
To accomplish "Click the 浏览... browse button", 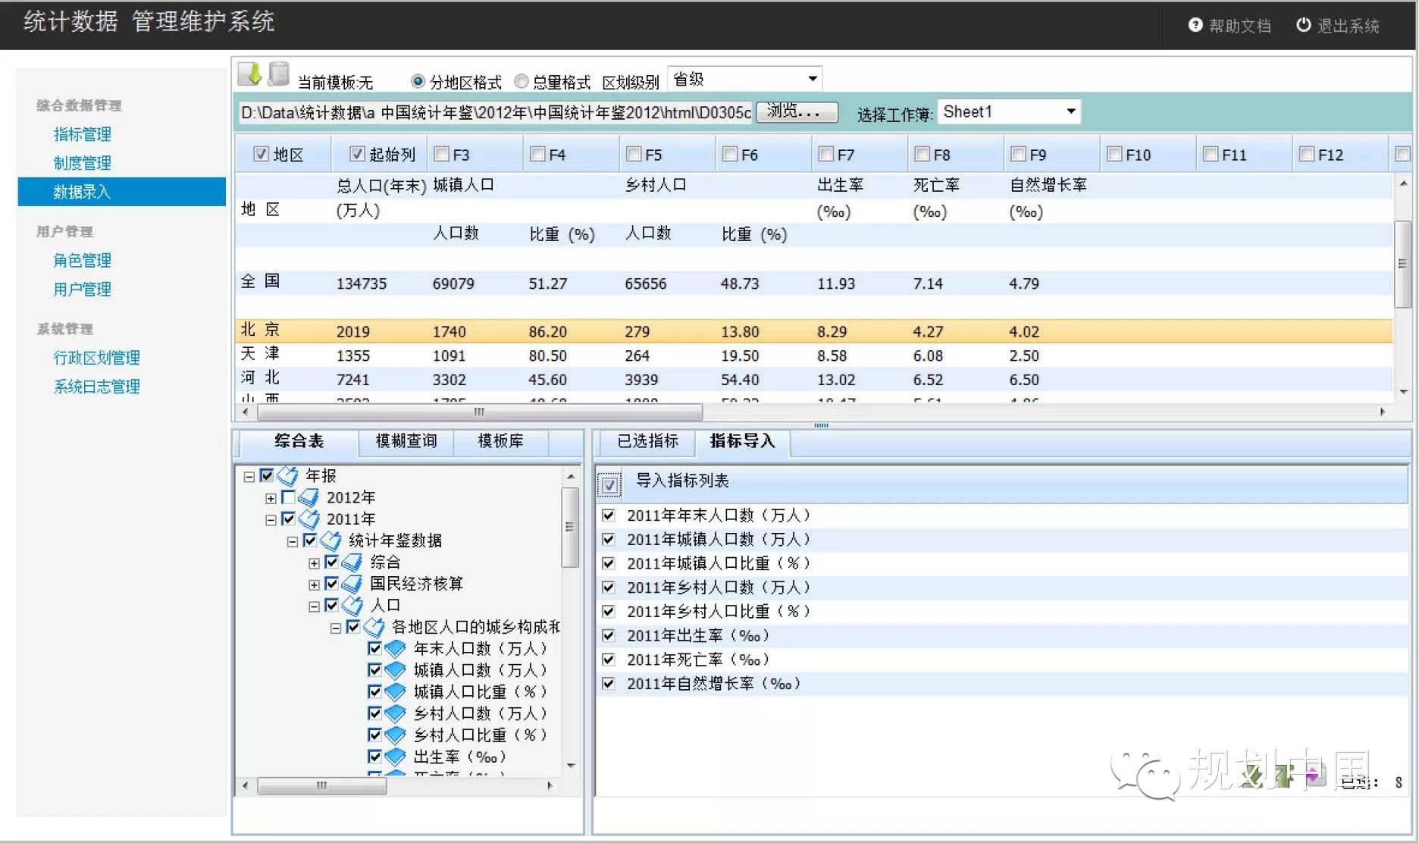I will [797, 111].
